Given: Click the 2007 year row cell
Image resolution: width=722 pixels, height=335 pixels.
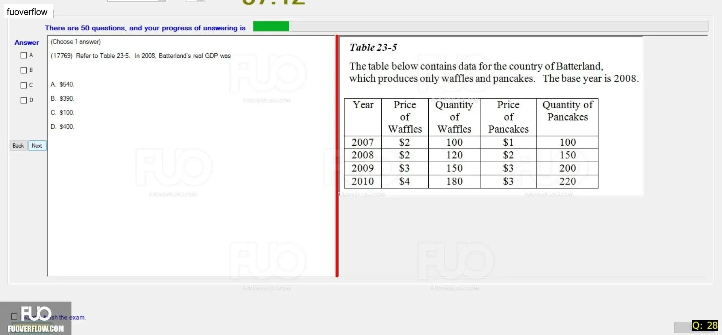Looking at the screenshot, I should [x=363, y=142].
